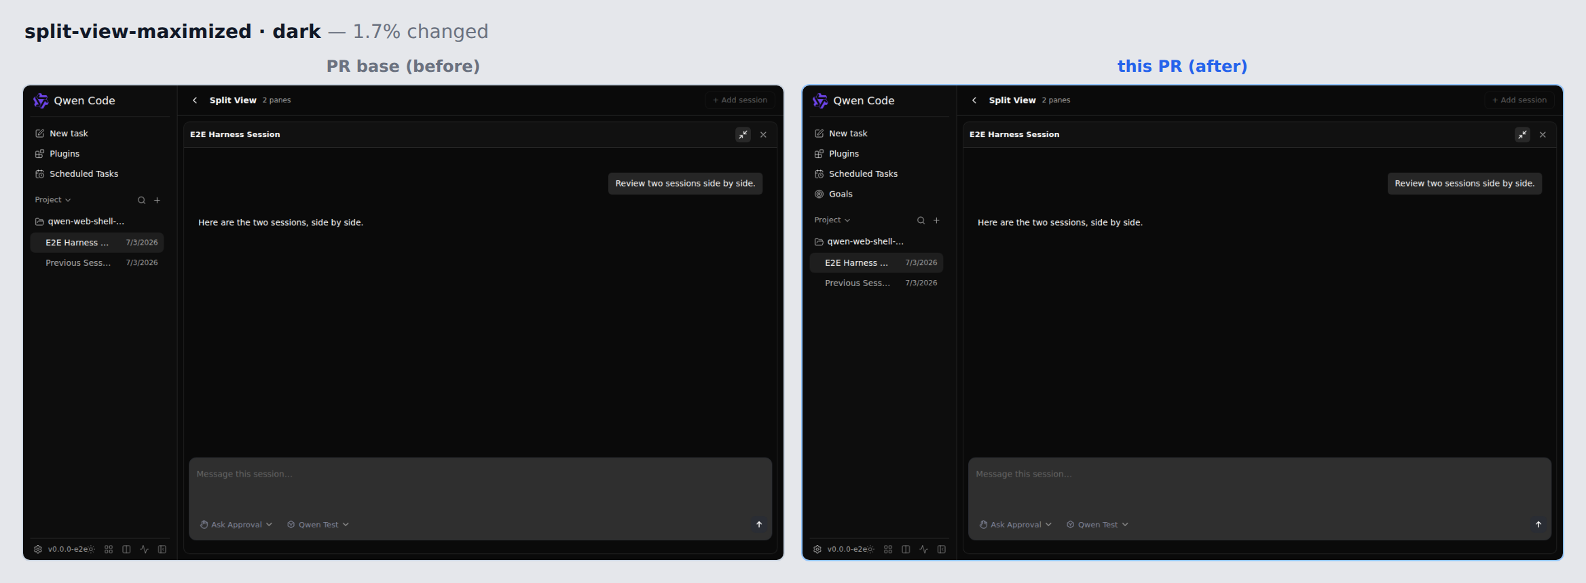This screenshot has width=1586, height=583.
Task: Close the E2E Harness pane, after panel
Action: (1543, 135)
